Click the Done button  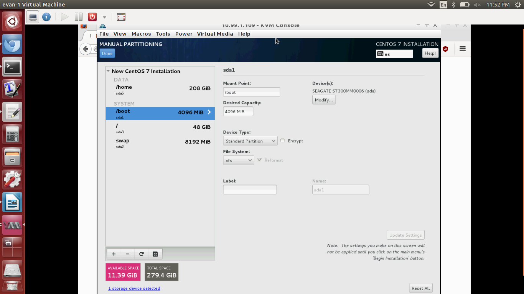click(107, 54)
